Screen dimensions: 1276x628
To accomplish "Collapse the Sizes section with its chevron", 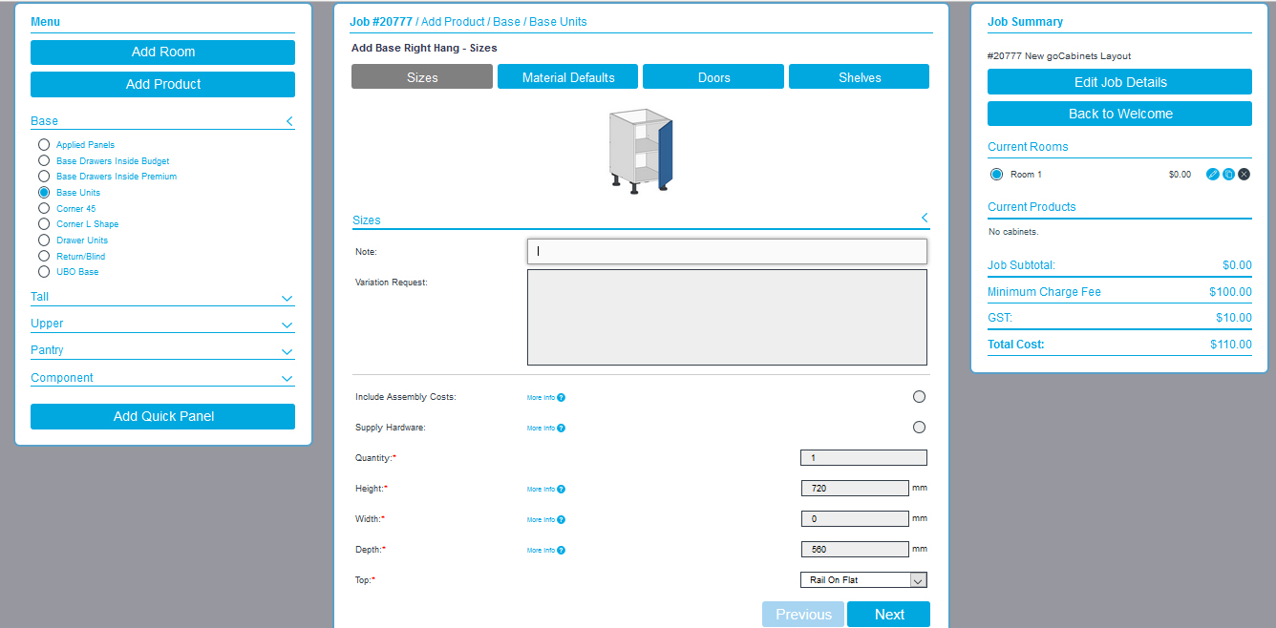I will coord(924,218).
